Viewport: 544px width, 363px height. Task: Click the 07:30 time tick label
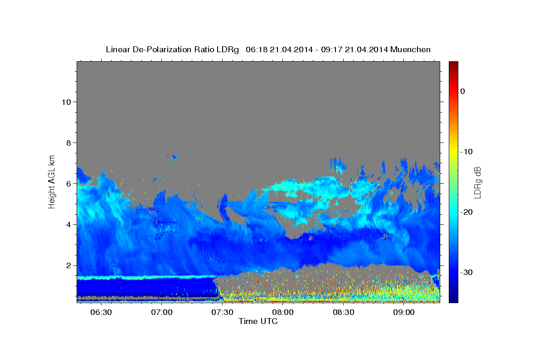coord(222,313)
